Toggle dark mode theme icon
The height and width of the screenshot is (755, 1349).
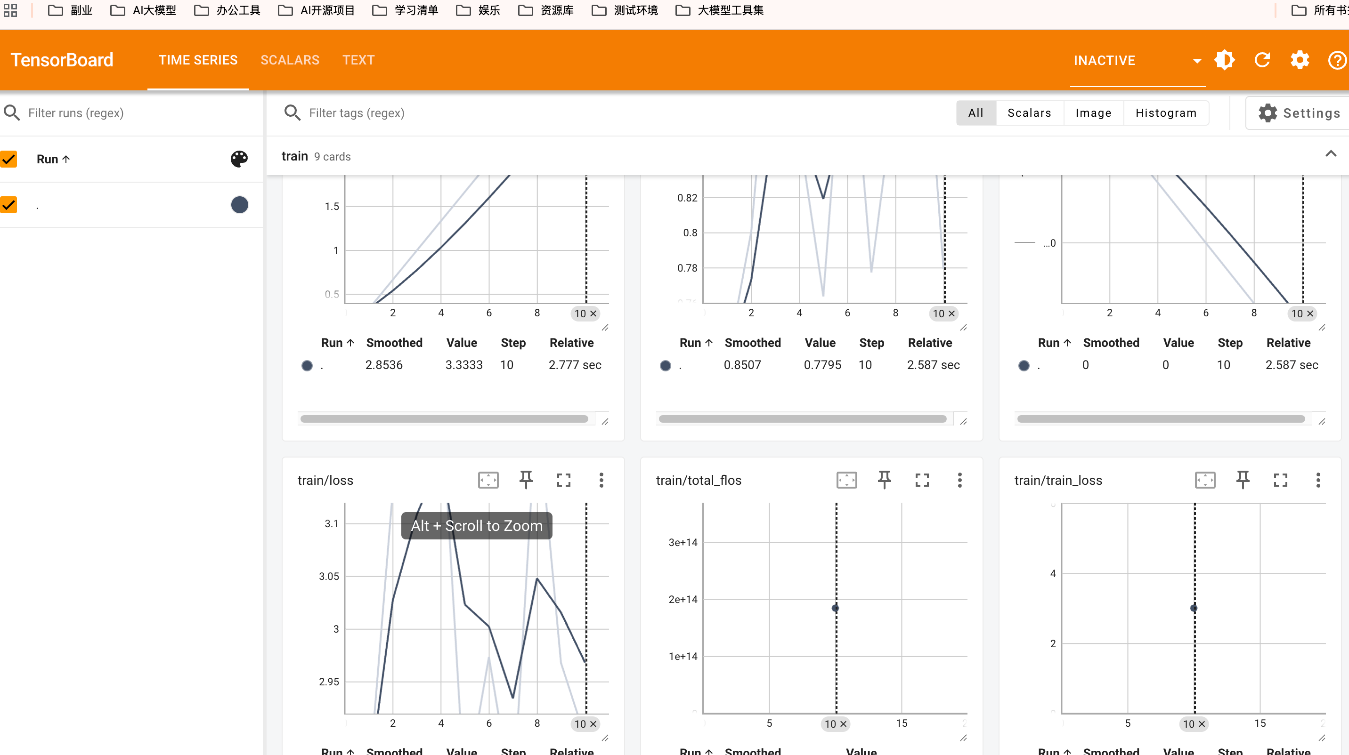1224,60
